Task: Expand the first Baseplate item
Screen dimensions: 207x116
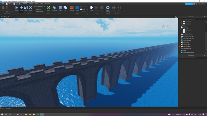Action: 182,22
